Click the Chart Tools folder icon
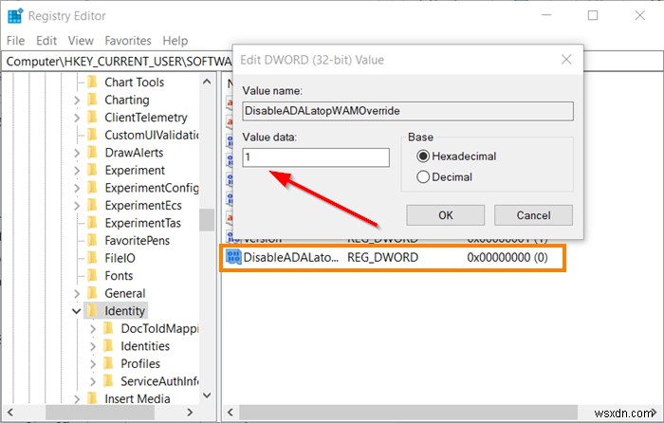This screenshot has width=664, height=423. [x=92, y=82]
